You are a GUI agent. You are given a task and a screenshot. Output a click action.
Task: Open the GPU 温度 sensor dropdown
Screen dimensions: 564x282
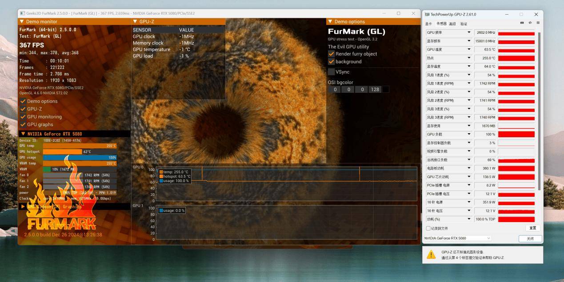tap(469, 49)
